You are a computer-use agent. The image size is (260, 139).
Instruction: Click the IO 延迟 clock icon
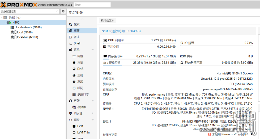[x=182, y=43]
